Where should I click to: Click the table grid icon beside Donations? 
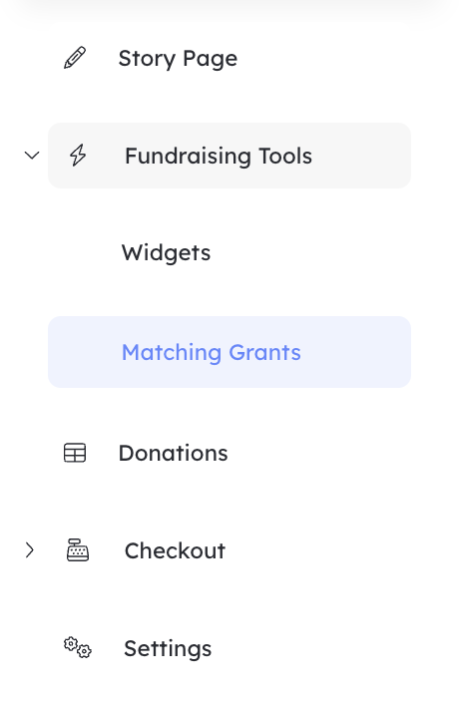click(x=75, y=453)
